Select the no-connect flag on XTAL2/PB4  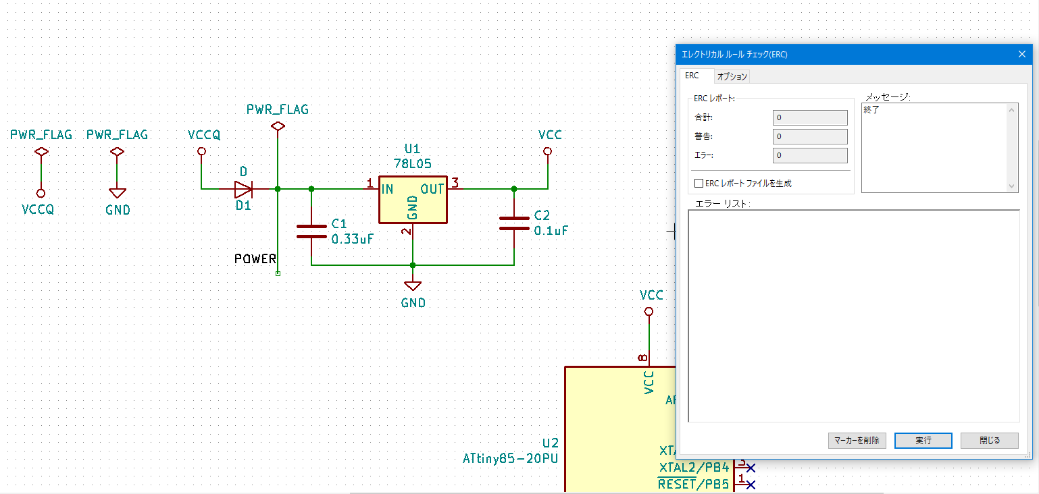750,467
